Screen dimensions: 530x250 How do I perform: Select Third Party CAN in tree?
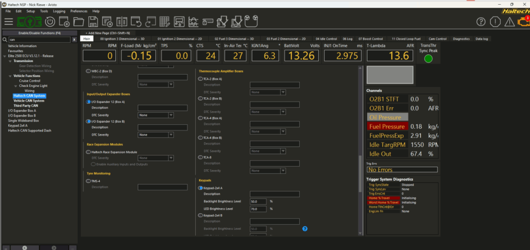26,106
